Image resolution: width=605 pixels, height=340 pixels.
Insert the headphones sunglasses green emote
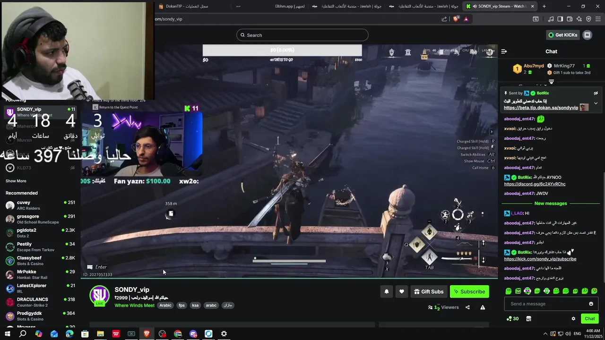pos(527,291)
